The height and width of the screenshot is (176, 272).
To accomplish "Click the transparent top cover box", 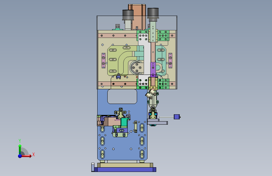I will tap(137, 23).
